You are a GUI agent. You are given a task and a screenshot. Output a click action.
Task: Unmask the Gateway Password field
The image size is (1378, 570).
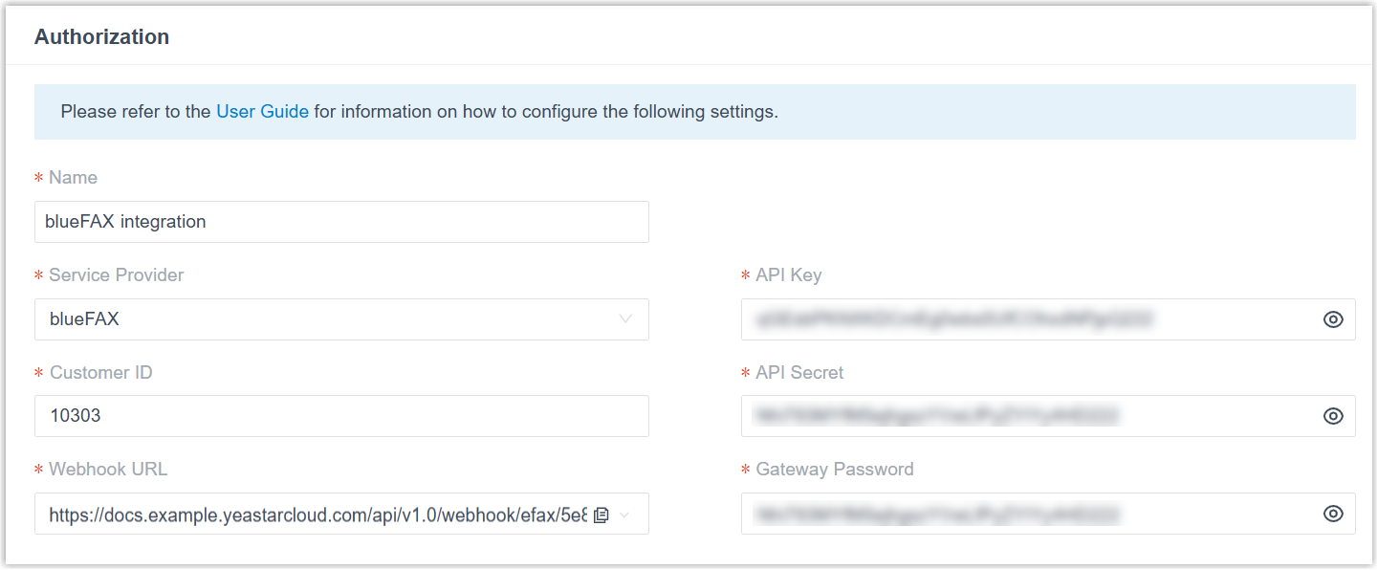click(x=1333, y=514)
